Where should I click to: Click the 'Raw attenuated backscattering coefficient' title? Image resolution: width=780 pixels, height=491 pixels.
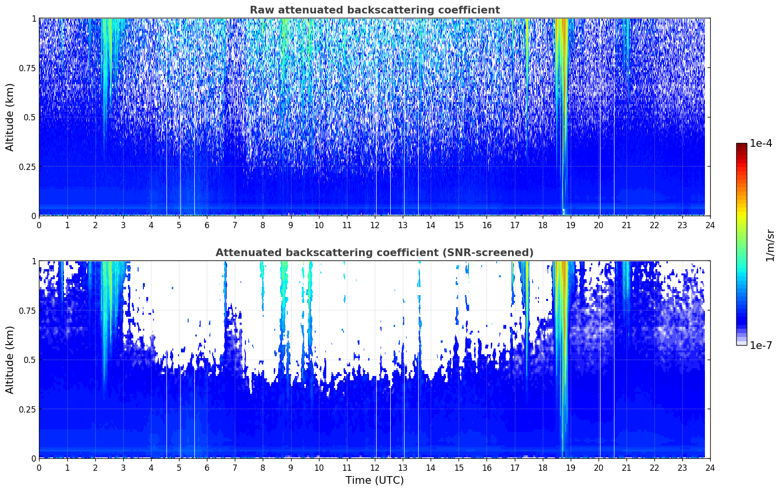point(374,10)
